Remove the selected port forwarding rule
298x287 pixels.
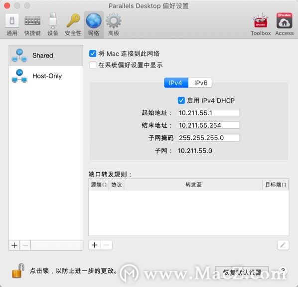(x=106, y=245)
